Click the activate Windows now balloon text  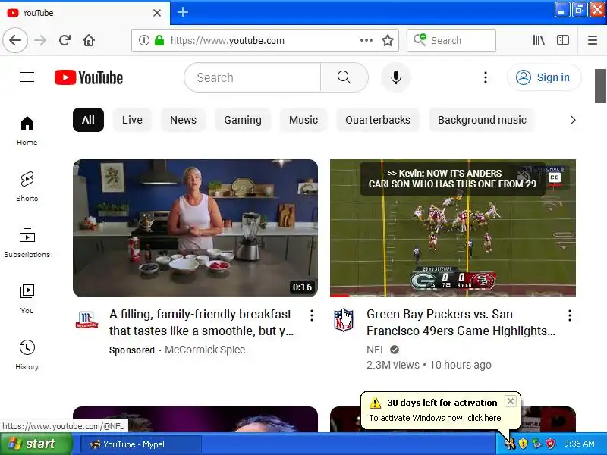[x=435, y=418]
